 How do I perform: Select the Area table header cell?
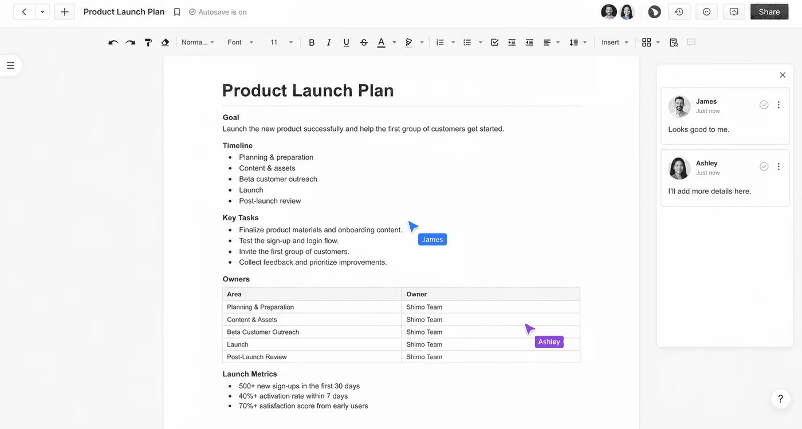[312, 294]
